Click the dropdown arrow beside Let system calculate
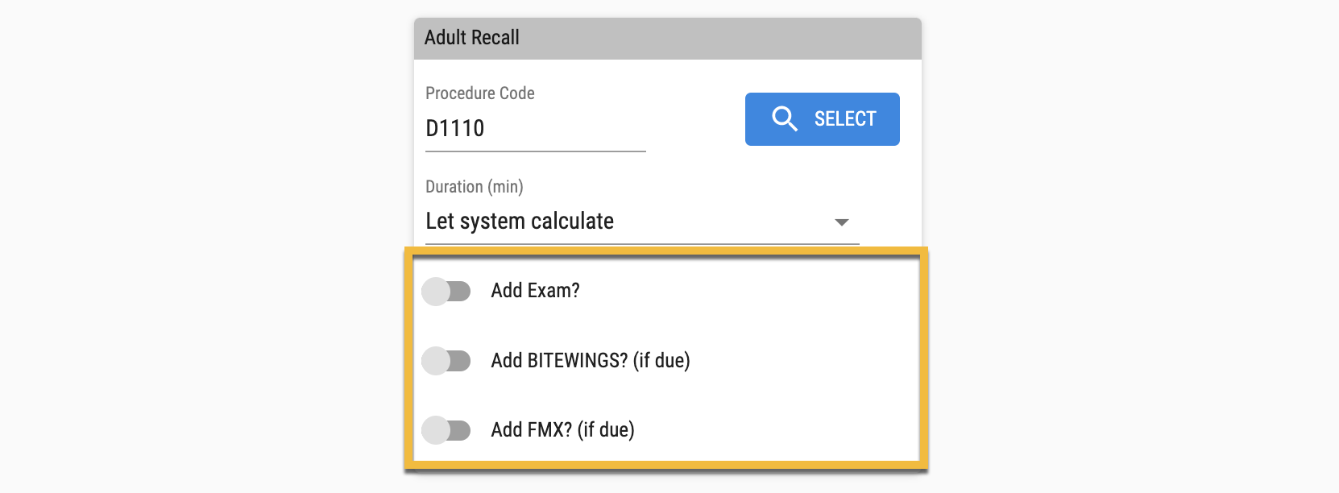This screenshot has height=493, width=1339. coord(842,222)
